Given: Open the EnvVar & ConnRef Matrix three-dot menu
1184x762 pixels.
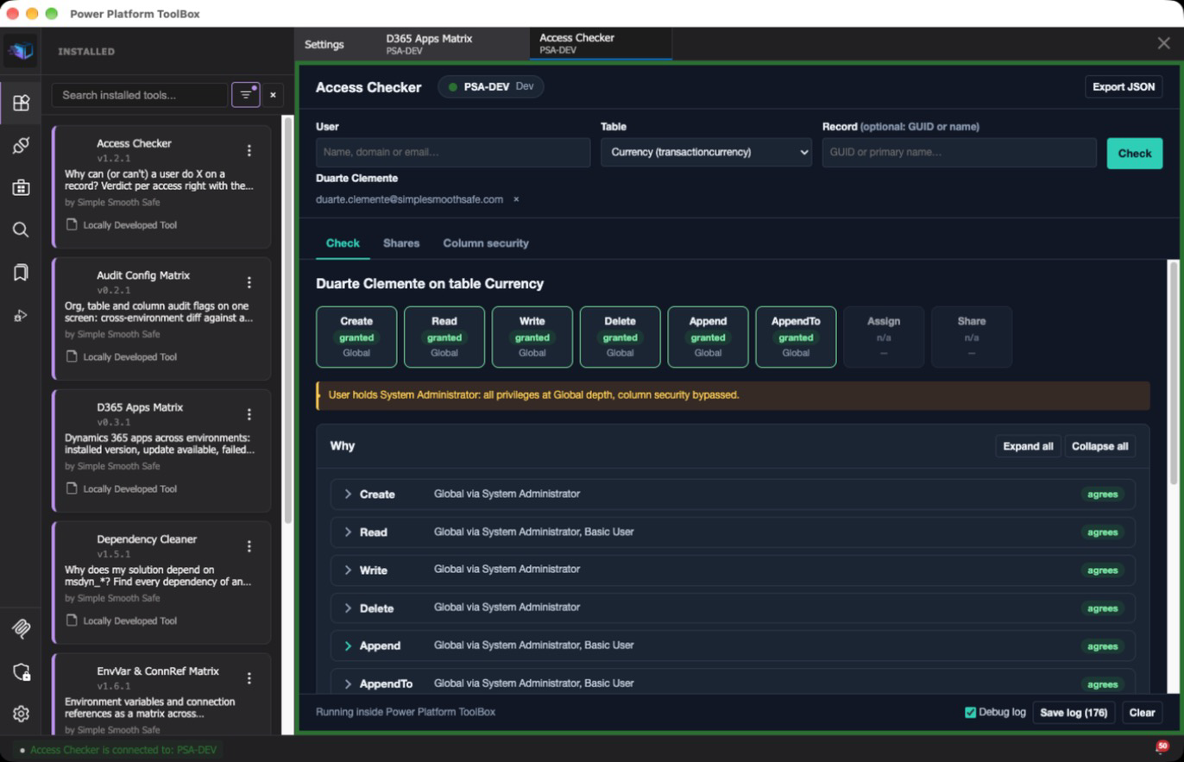Looking at the screenshot, I should 249,678.
